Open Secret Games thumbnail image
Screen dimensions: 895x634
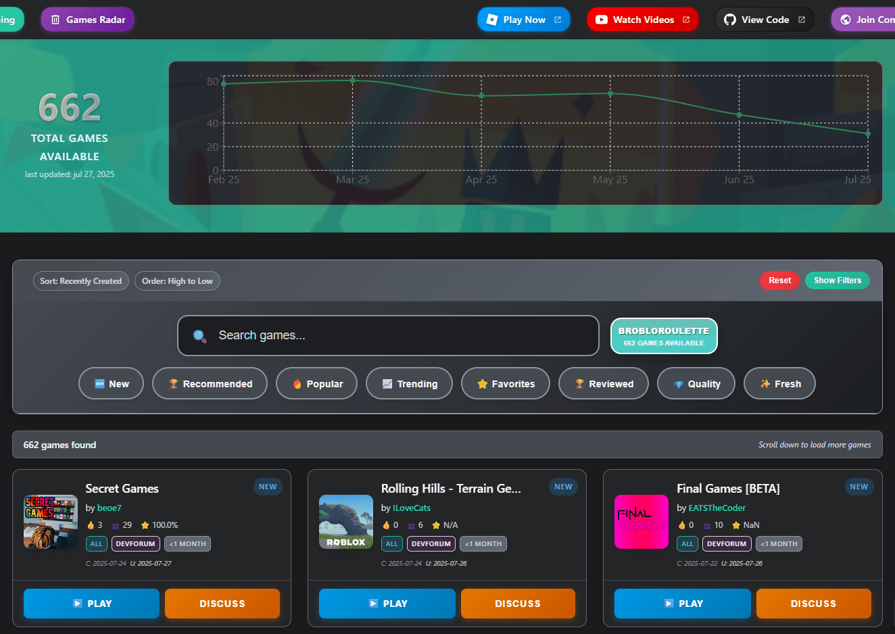click(x=51, y=522)
